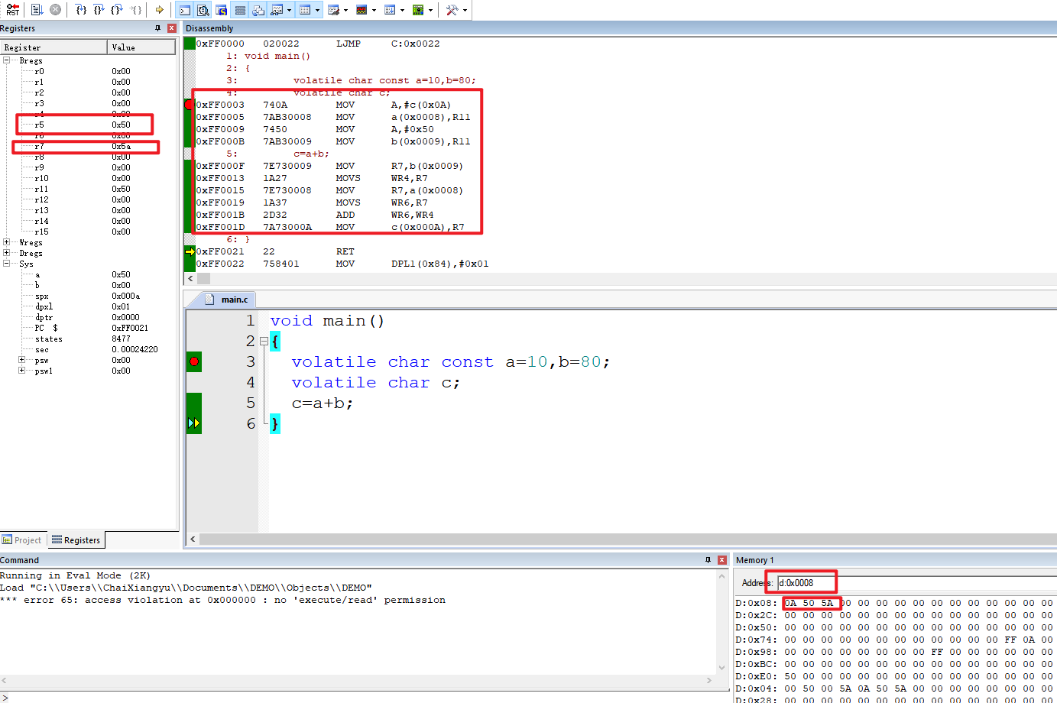Click the Register column header
This screenshot has height=703, width=1057.
click(x=53, y=47)
